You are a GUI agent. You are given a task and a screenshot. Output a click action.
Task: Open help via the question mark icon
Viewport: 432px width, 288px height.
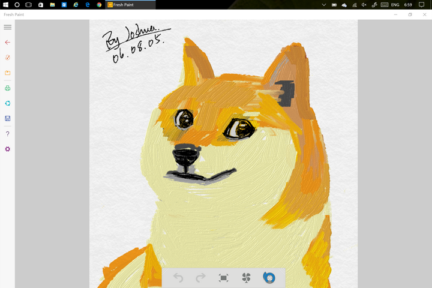(7, 134)
